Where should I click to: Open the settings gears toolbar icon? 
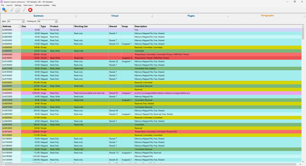[x=4, y=10]
